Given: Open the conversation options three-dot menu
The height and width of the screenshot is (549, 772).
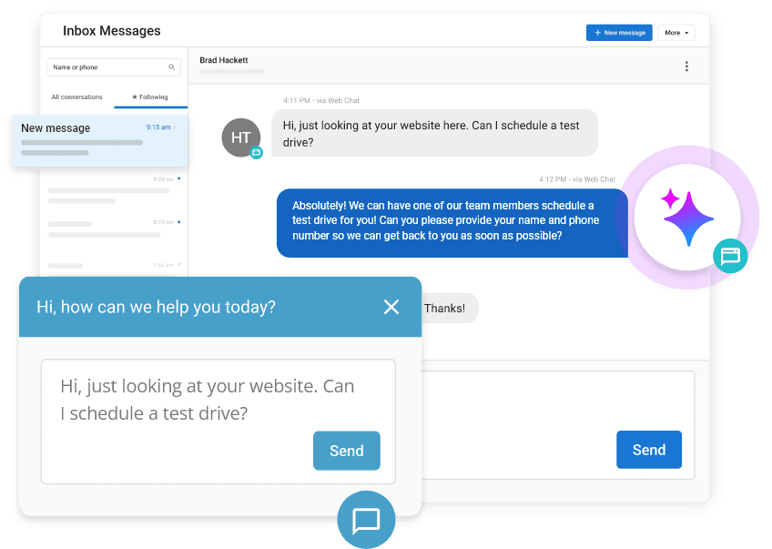Looking at the screenshot, I should [x=687, y=66].
